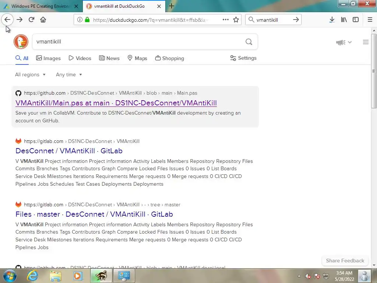Screen dimensions: 377x283
Task: View the green padlock connection details
Action: pyautogui.click(x=87, y=20)
